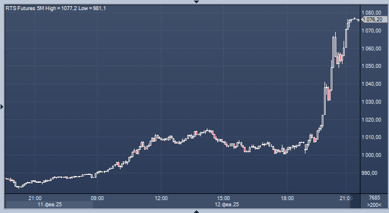The width and height of the screenshot is (389, 213).
Task: Click the dark right-margin block on the time axis
Action: click(x=355, y=201)
